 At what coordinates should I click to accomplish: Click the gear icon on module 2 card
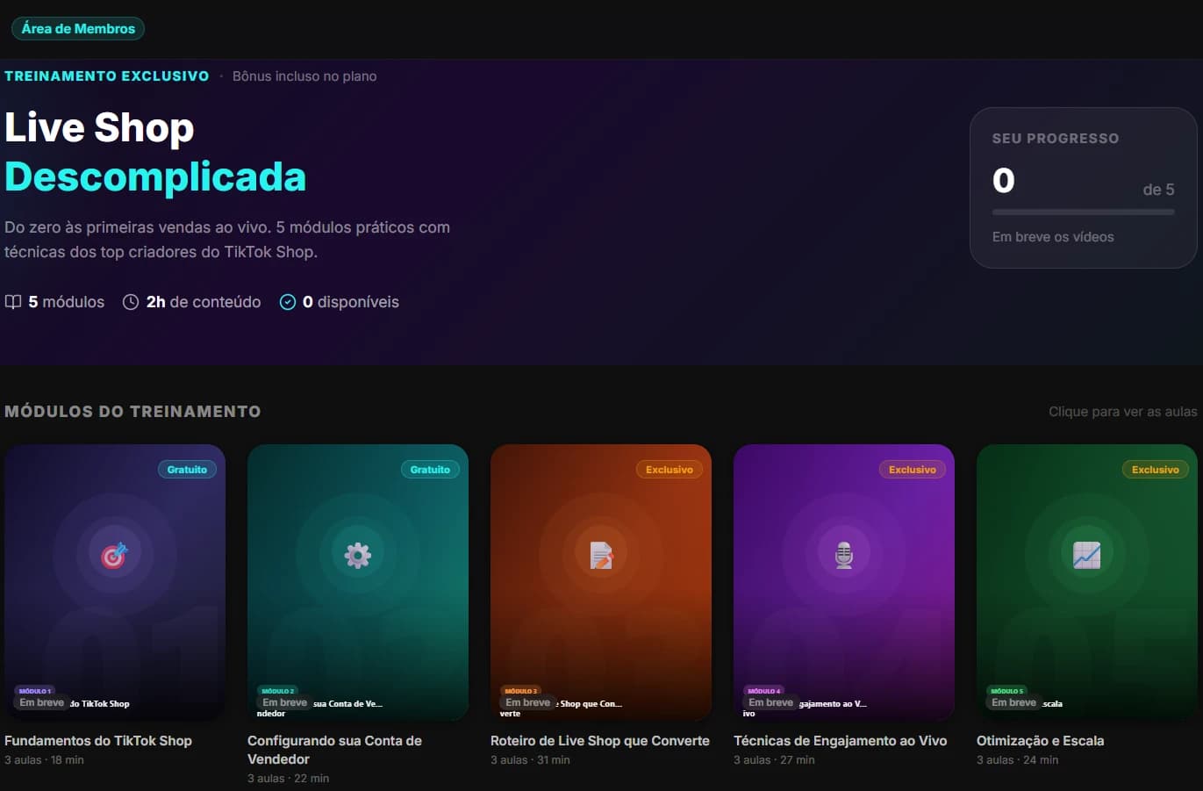357,555
